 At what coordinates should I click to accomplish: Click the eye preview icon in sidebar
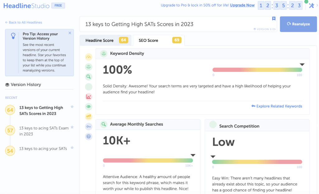pos(88,106)
